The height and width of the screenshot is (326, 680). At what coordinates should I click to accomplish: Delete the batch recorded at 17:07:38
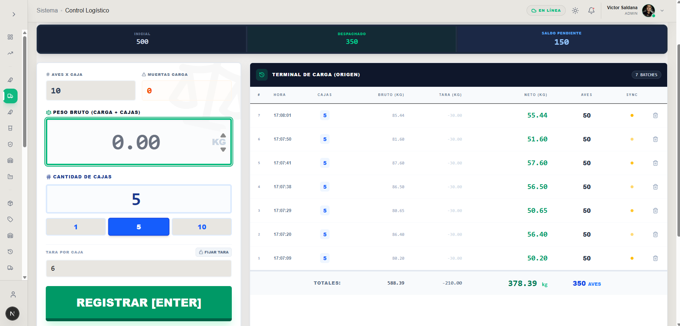(655, 187)
